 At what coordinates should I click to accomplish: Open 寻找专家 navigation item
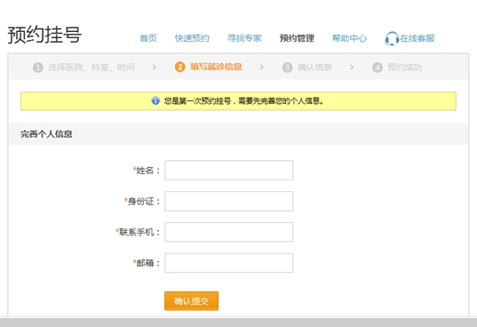244,38
